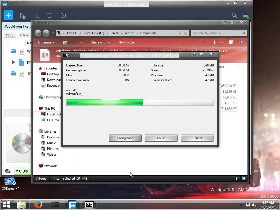Viewport: 280px width, 210px height.
Task: Open the Share with menu
Action: coord(101,42)
